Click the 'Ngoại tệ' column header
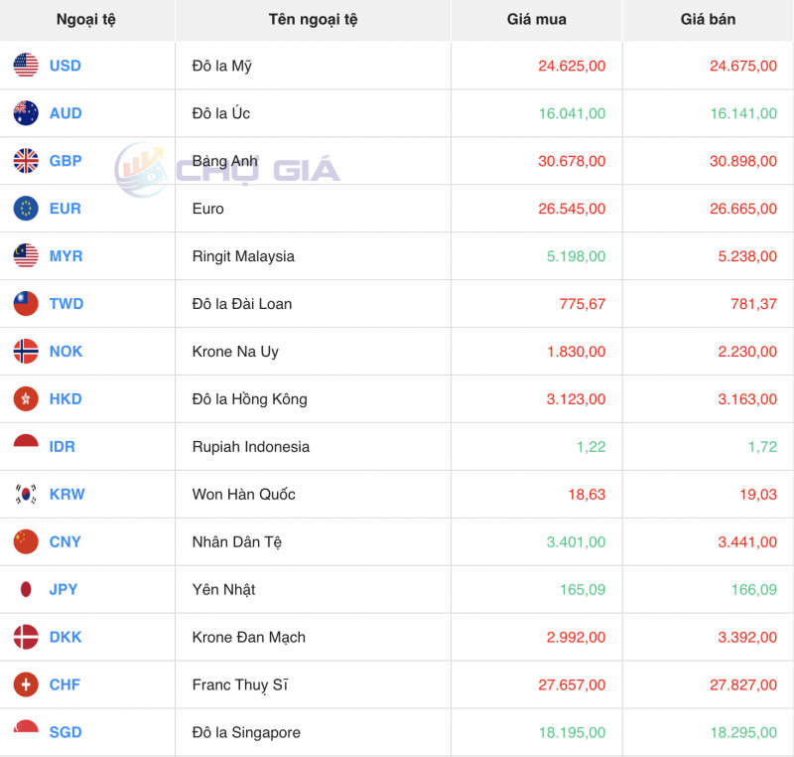The image size is (794, 757). click(86, 20)
